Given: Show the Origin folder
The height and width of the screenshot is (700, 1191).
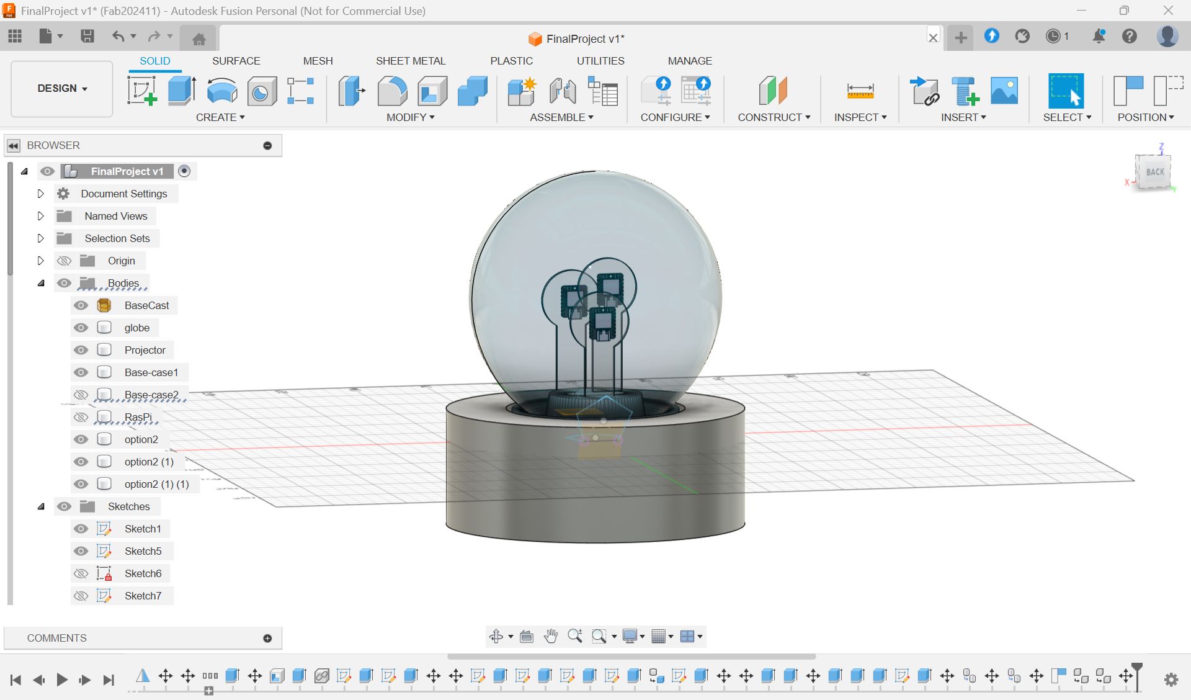Looking at the screenshot, I should click(x=64, y=261).
